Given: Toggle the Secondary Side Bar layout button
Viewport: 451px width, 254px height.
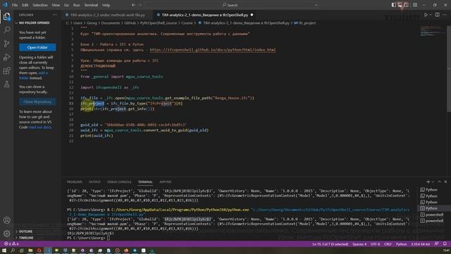Looking at the screenshot, I should tap(406, 5).
